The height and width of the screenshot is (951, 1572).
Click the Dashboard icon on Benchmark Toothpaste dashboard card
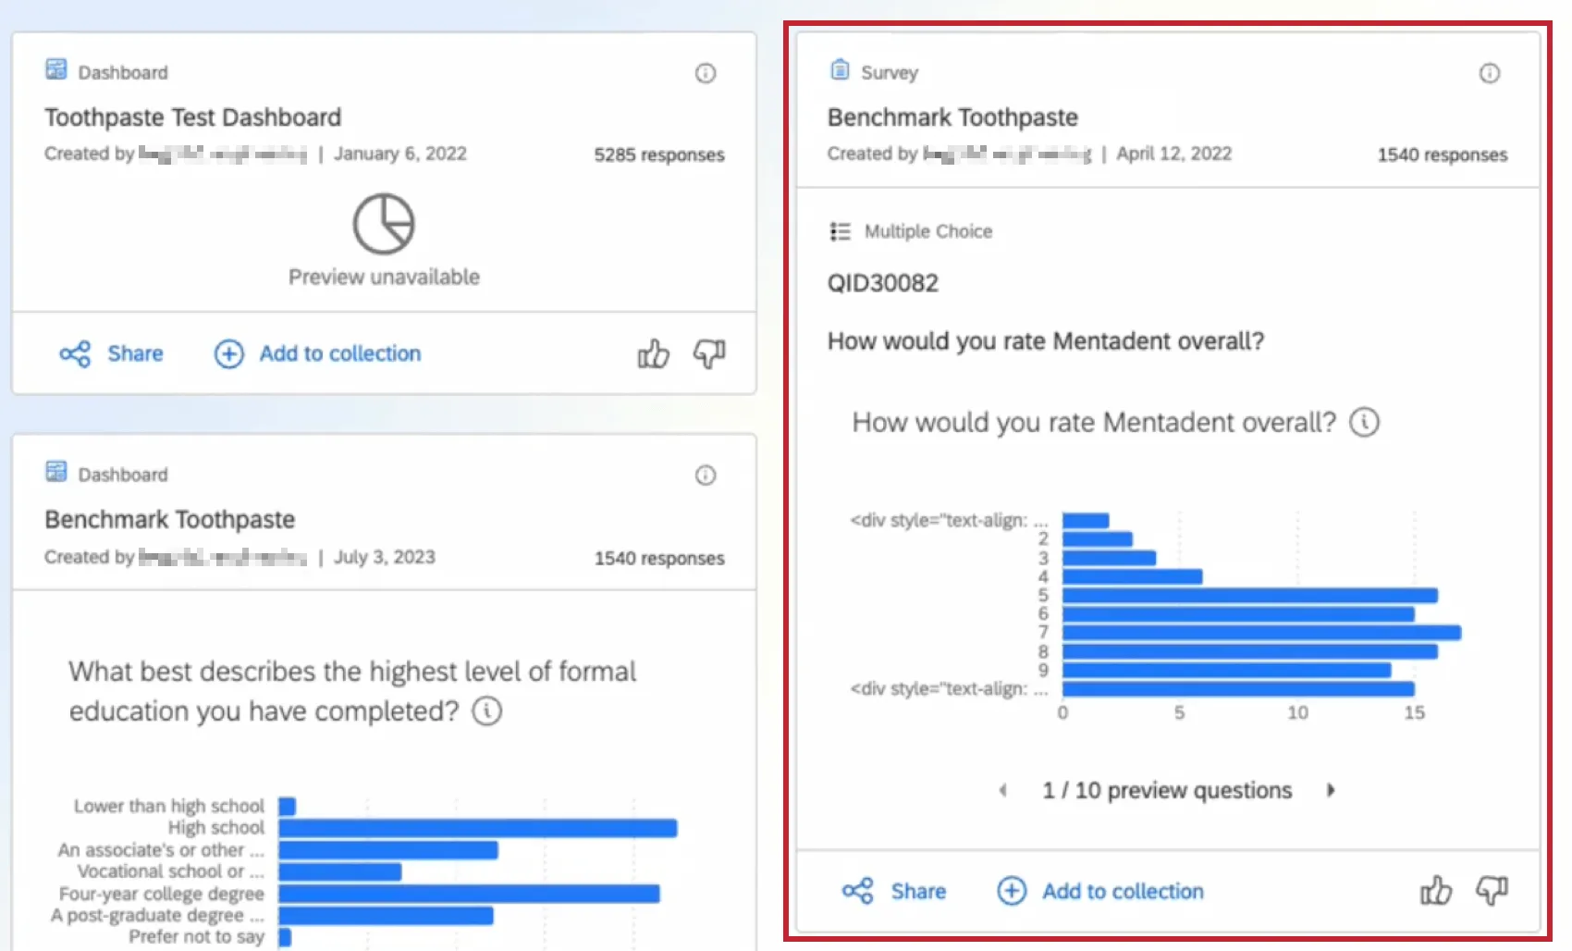click(x=57, y=472)
